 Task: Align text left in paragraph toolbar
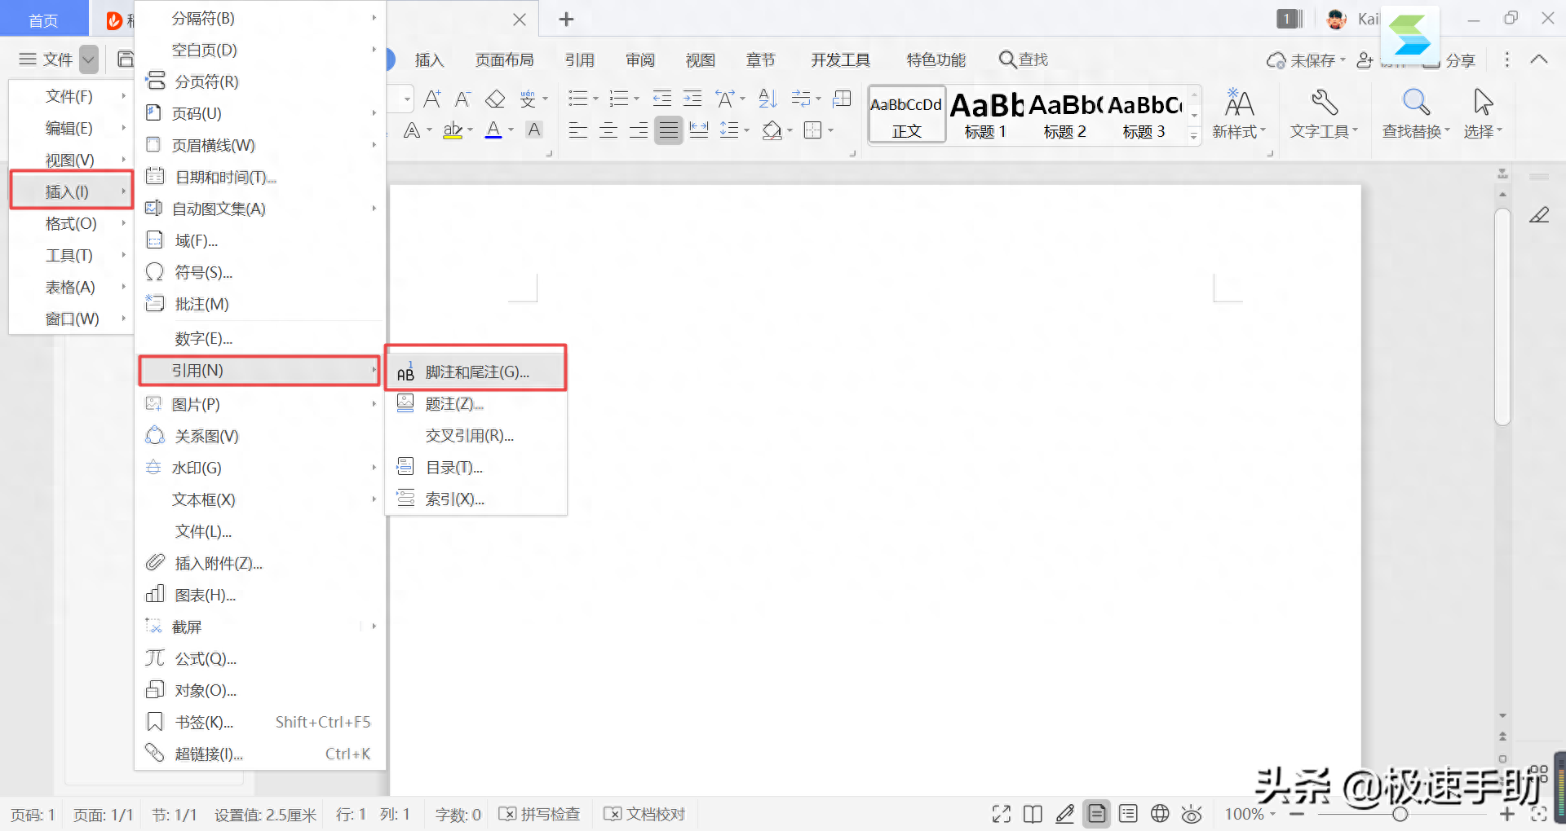(578, 130)
